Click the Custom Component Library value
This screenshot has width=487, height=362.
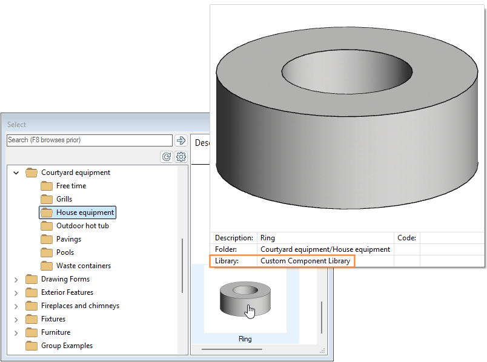(x=305, y=261)
